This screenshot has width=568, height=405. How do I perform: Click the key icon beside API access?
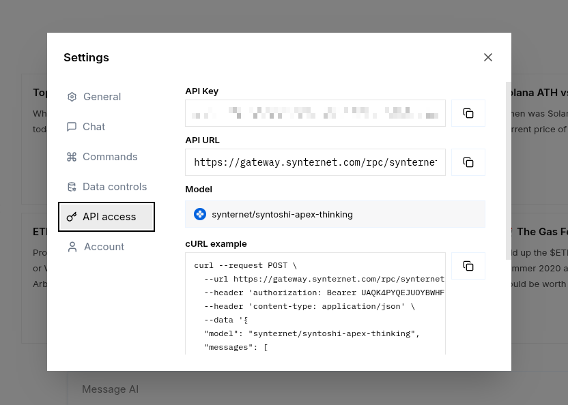point(72,217)
